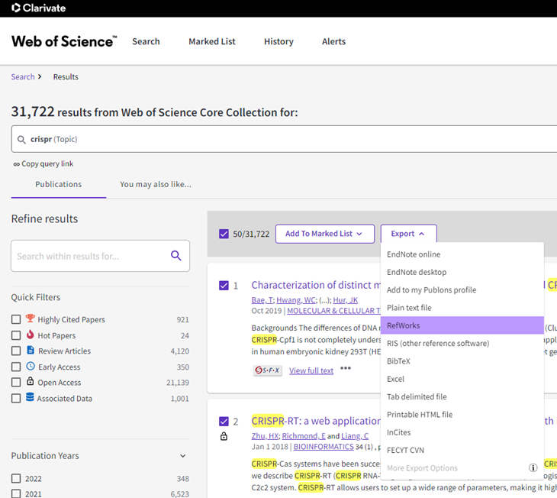Select EndNote desktop export option
The width and height of the screenshot is (557, 498).
coord(462,272)
